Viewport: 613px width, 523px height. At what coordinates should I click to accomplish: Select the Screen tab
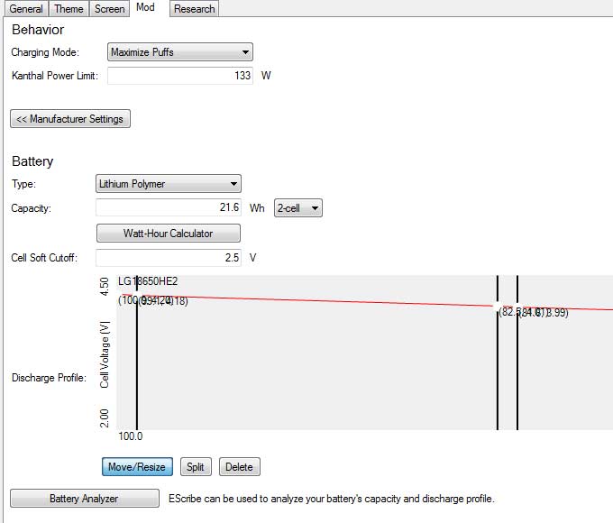(x=109, y=9)
